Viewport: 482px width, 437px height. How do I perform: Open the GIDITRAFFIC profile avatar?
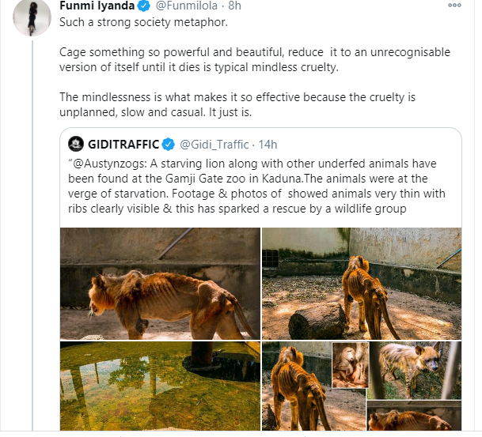pos(76,144)
